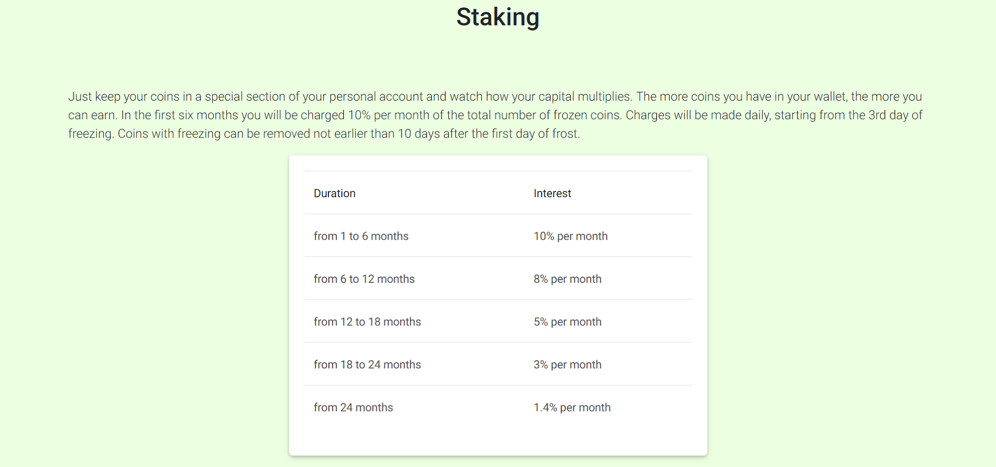Image resolution: width=996 pixels, height=467 pixels.
Task: Click the '10% per month' cell
Action: [571, 236]
